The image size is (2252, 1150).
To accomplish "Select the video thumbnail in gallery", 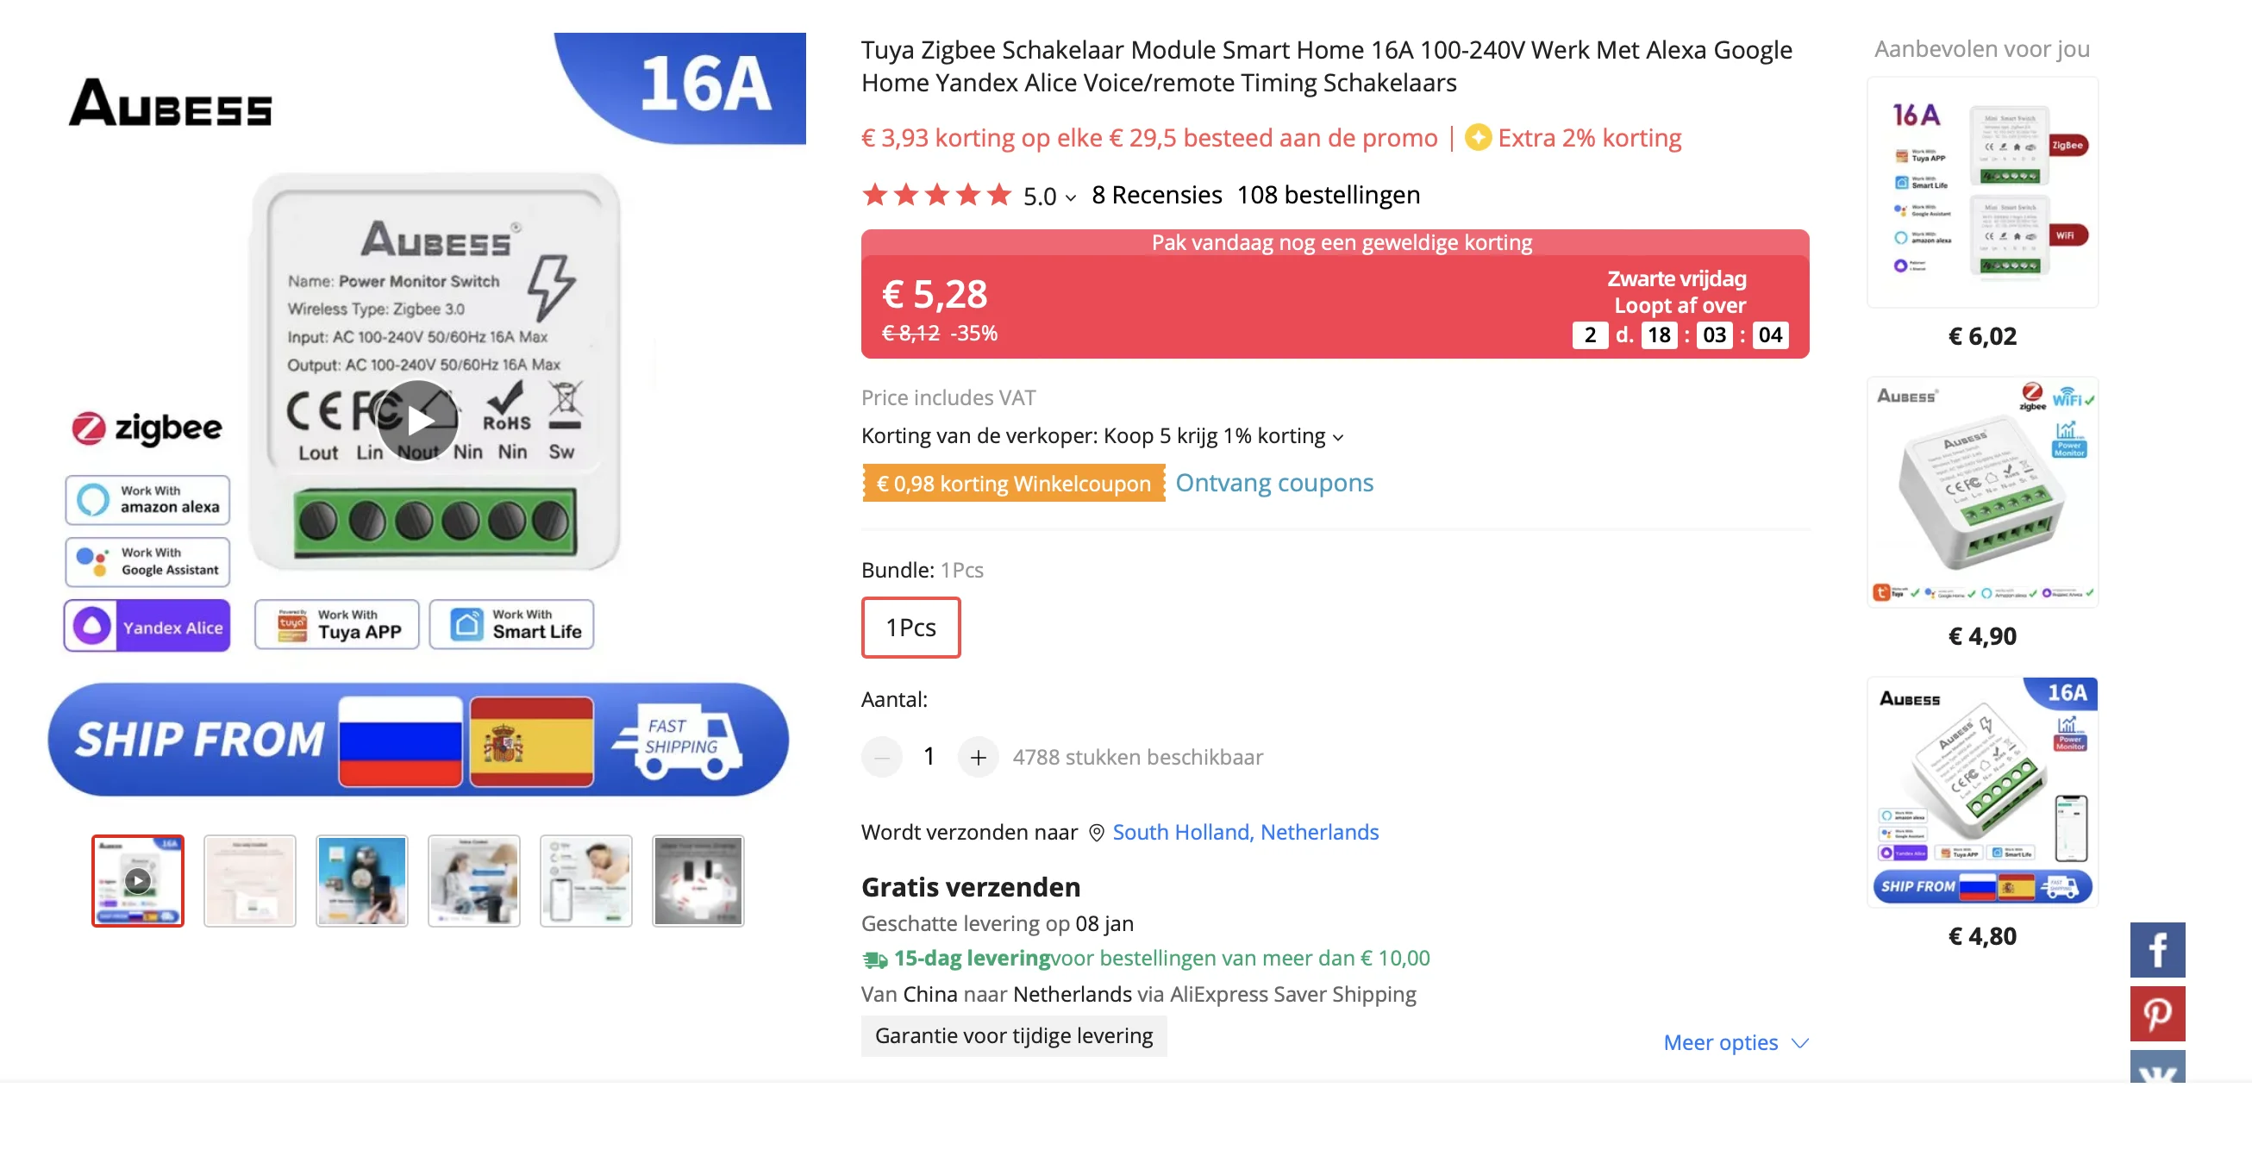I will (x=138, y=881).
